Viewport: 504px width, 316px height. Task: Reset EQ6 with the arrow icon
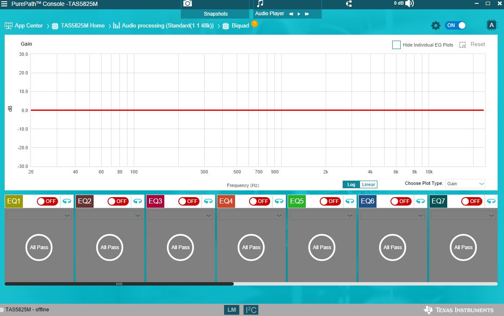[421, 201]
